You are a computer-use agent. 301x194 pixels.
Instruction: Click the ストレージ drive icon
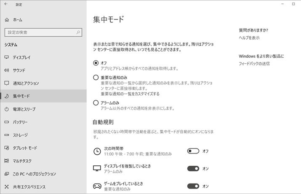[7, 135]
